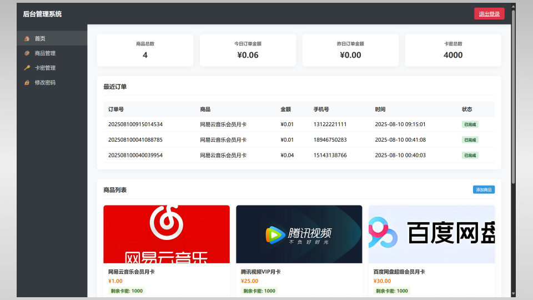The height and width of the screenshot is (300, 533).
Task: Click the vertical scrollbar thumb
Action: tap(513, 97)
